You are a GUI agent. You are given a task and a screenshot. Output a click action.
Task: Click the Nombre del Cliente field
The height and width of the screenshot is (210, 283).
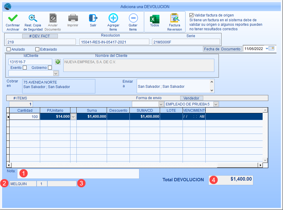pyautogui.click(x=139, y=65)
